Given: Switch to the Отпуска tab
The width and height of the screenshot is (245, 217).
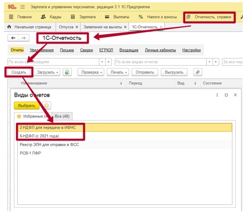Looking at the screenshot, I should pos(66,27).
